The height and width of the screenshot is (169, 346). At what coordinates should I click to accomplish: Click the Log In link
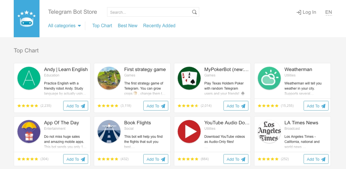(x=306, y=12)
